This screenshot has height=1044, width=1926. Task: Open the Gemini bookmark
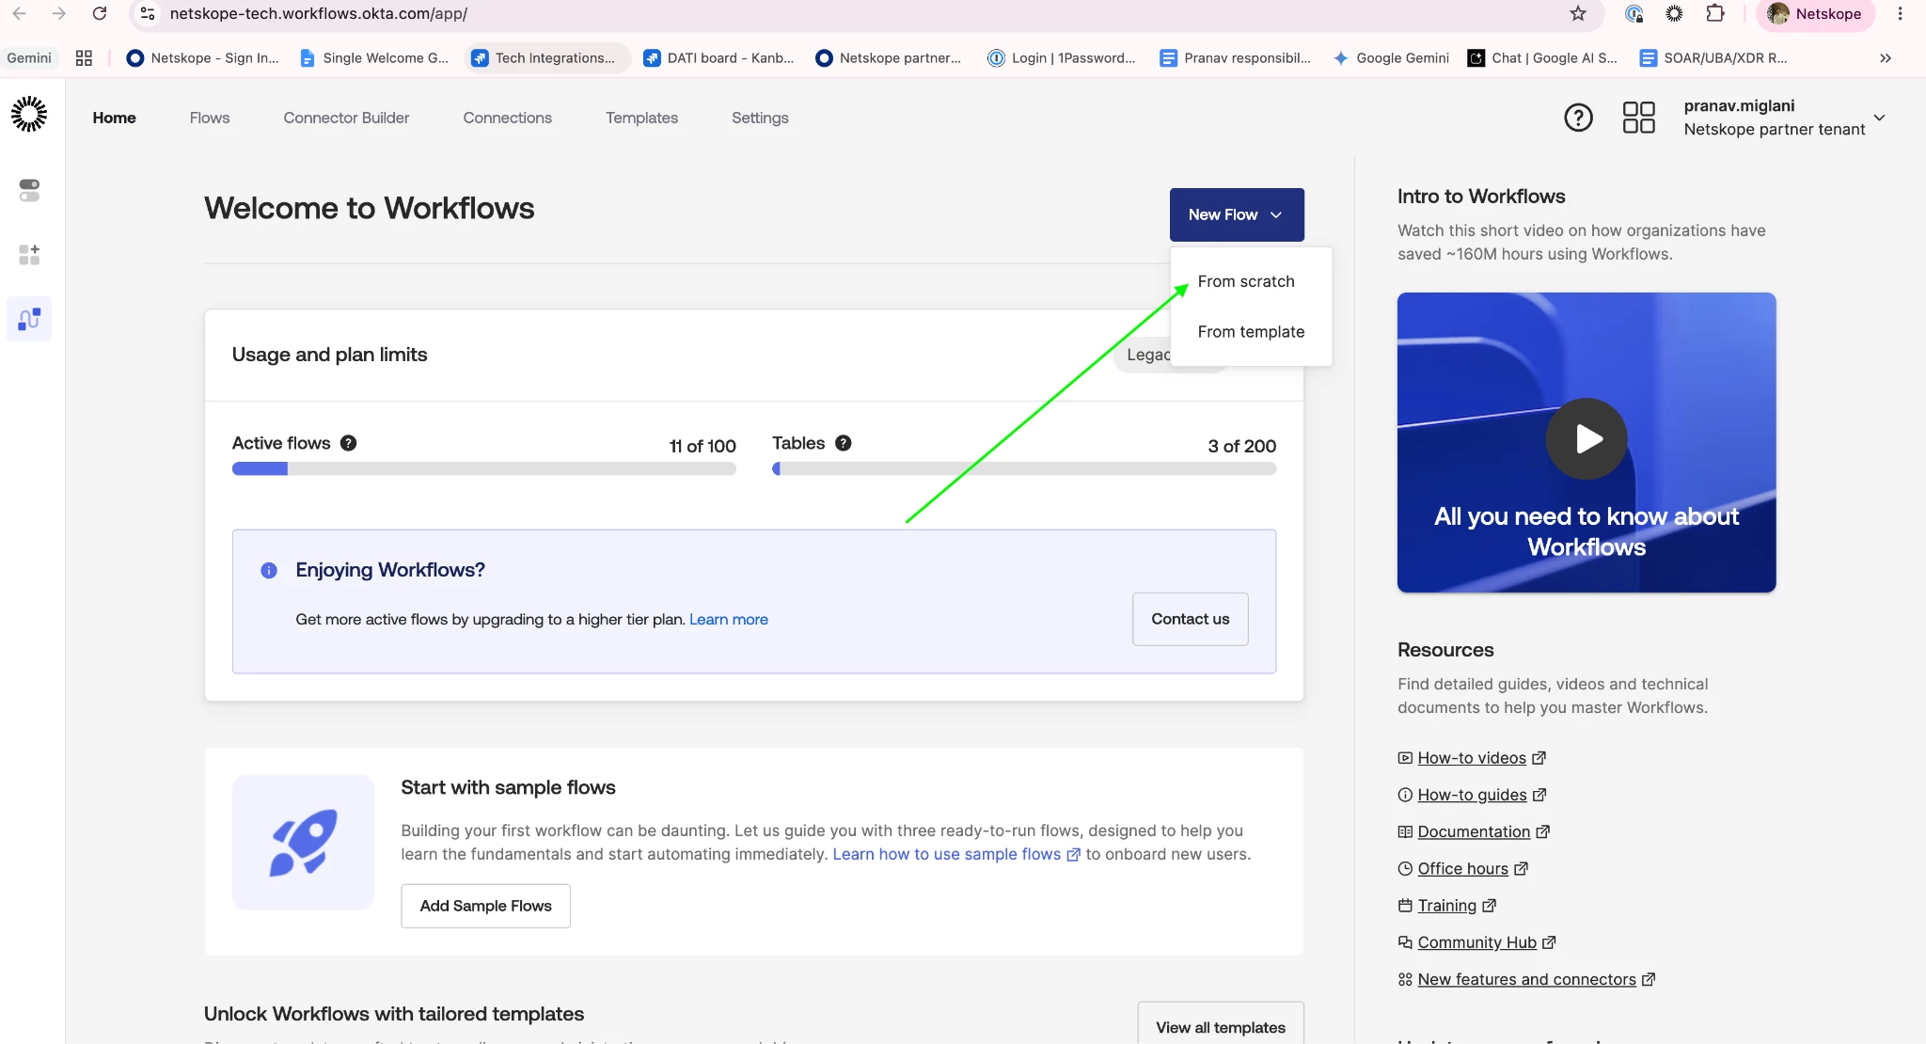[29, 57]
